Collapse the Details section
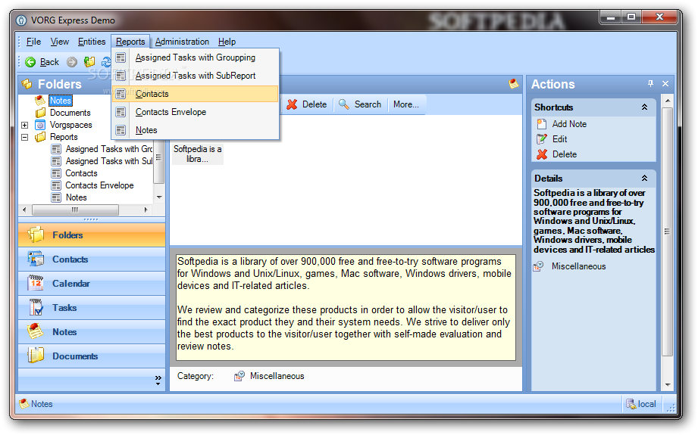Screen dimensions: 698x435 (644, 179)
